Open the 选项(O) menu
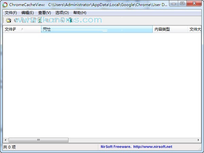Screen dimensions: 204x153 [62, 13]
